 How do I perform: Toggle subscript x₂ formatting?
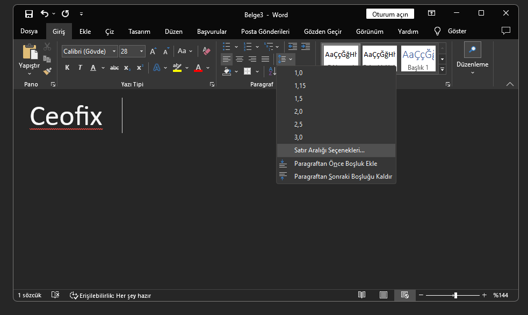[x=127, y=68]
